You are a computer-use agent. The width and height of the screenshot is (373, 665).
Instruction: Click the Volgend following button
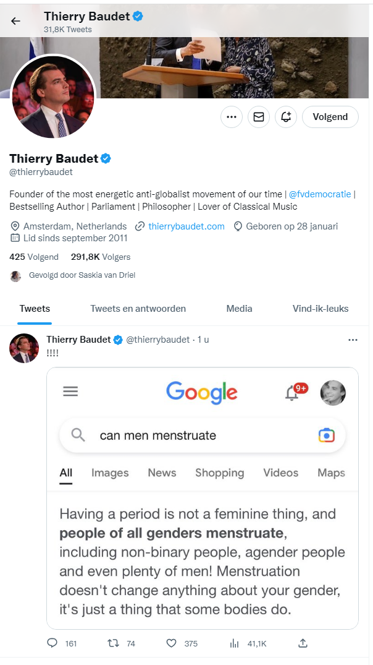[x=330, y=116]
